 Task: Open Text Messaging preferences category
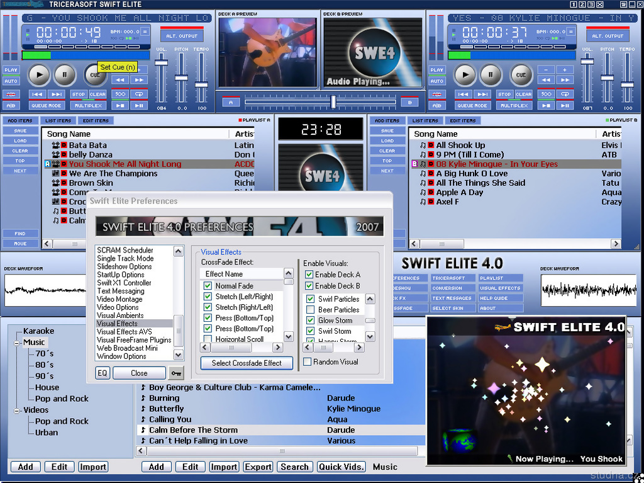point(121,291)
